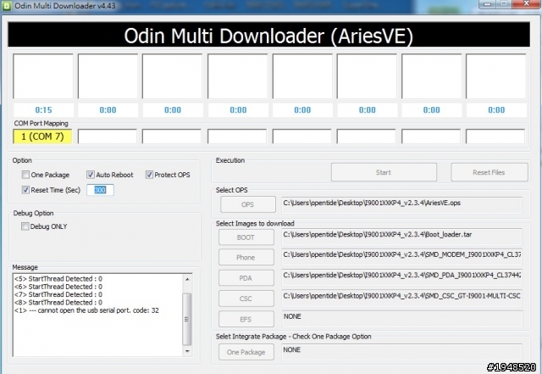
Task: Click the Reset Time value field showing 300
Action: coord(100,190)
